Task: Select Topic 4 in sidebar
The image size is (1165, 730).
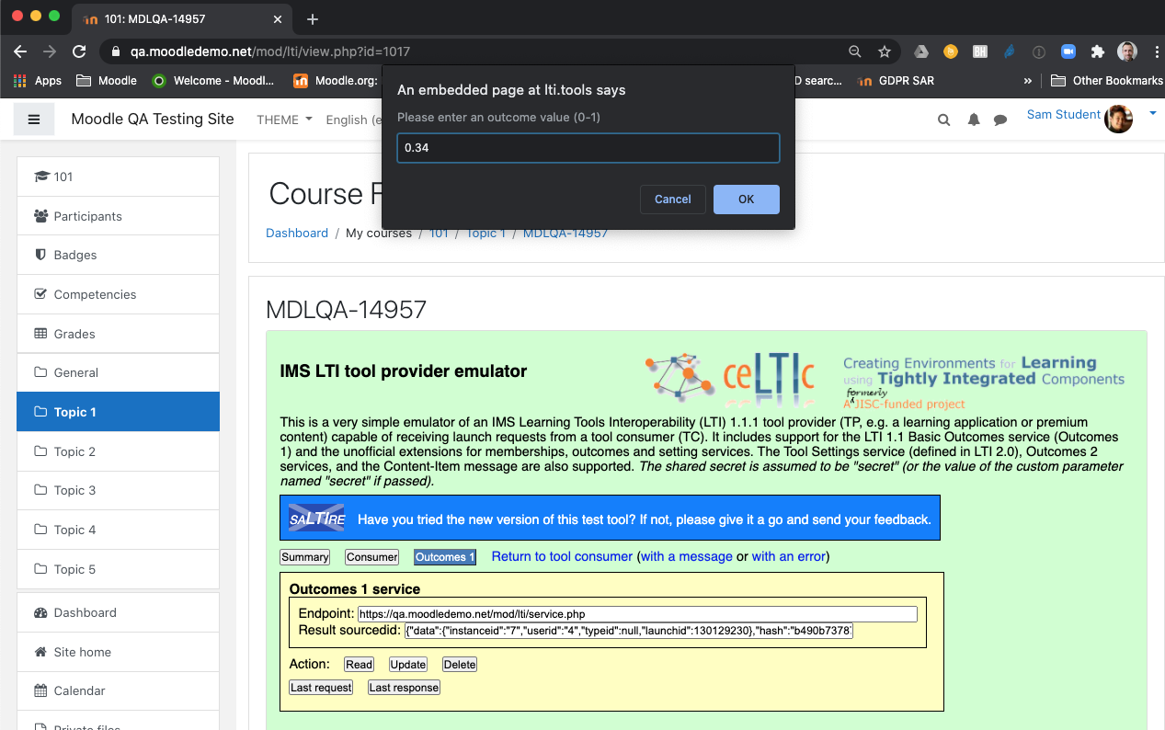Action: [118, 530]
